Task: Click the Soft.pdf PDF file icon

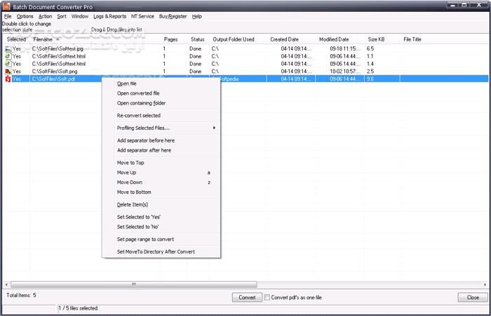Action: click(x=7, y=79)
